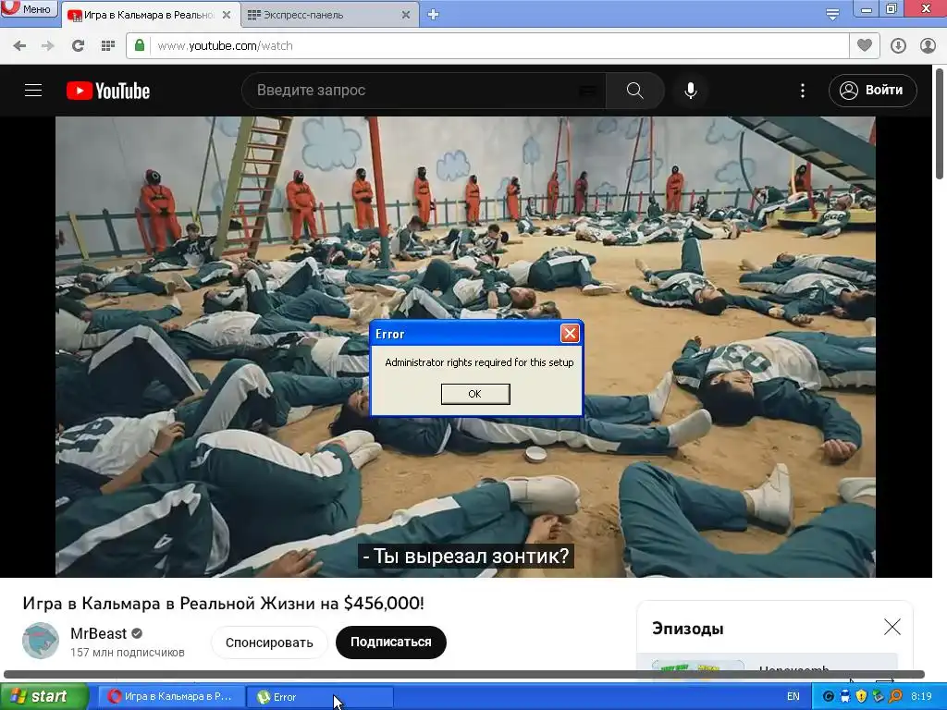Screen dimensions: 947x710
Task: Click the Спонсировать button
Action: [x=269, y=643]
